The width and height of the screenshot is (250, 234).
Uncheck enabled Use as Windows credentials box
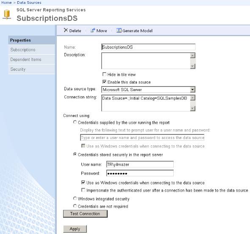(83, 182)
